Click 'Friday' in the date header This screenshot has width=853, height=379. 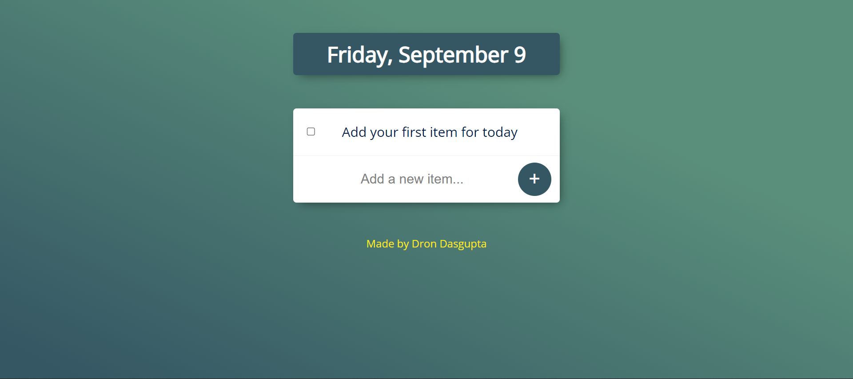(360, 55)
